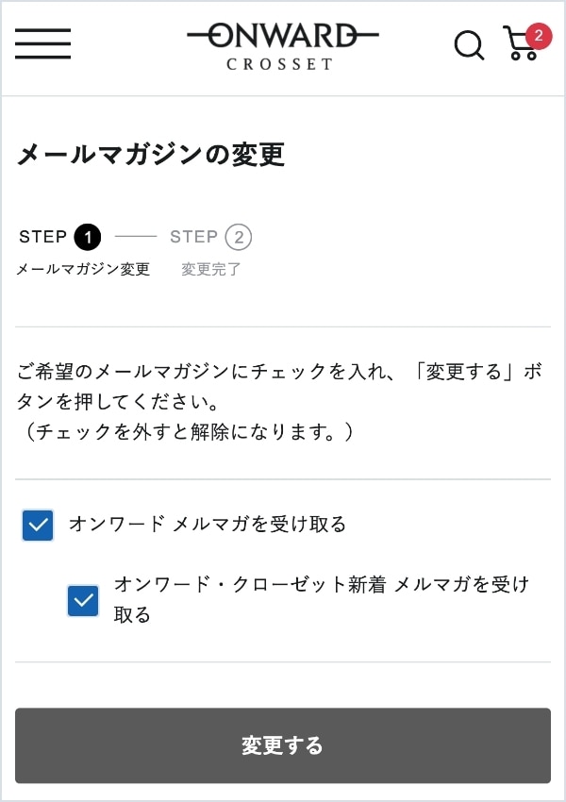Uncheck the オンワード・クローゼット新着 checkbox

(x=83, y=600)
